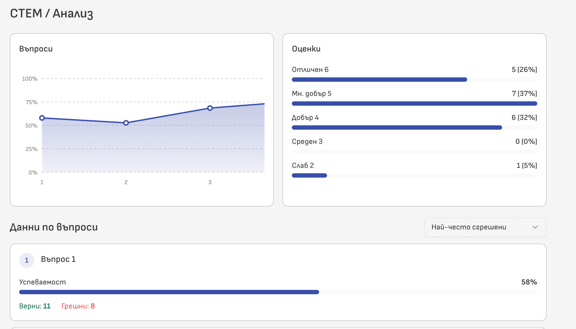Viewport: 576px width, 329px height.
Task: Click the 'Слаб 2' progress bar
Action: coord(414,176)
